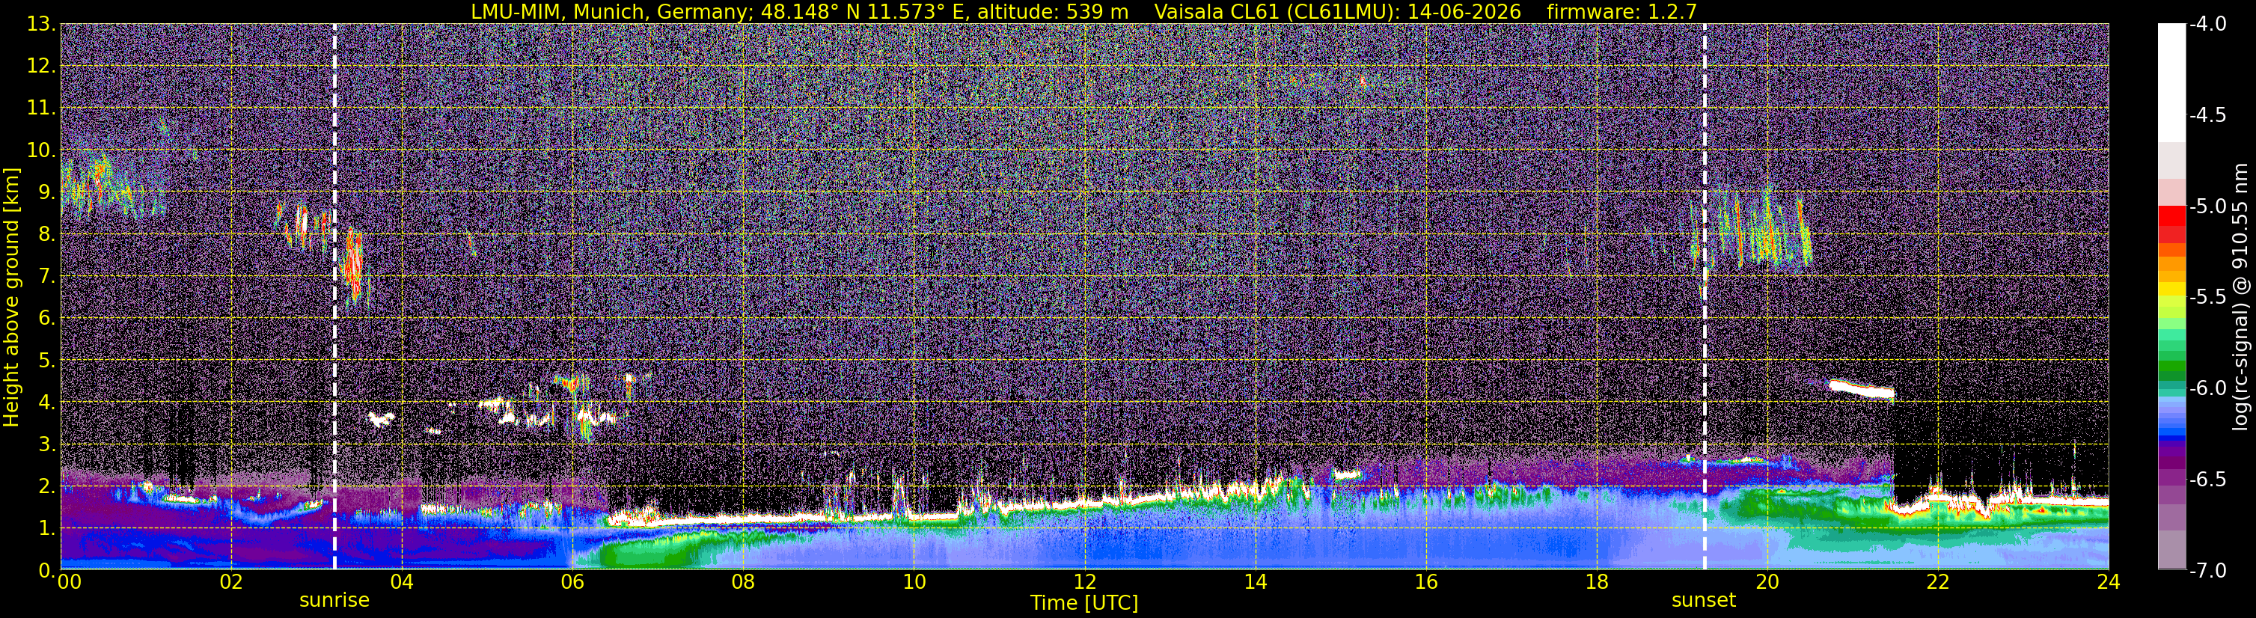2256x618 pixels.
Task: Click the '-6.5' colorbar tick label
Action: tap(2207, 479)
